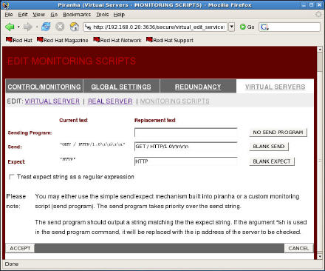Click the Stop loading icon
Image resolution: width=325 pixels, height=271 pixels.
pyautogui.click(x=60, y=27)
